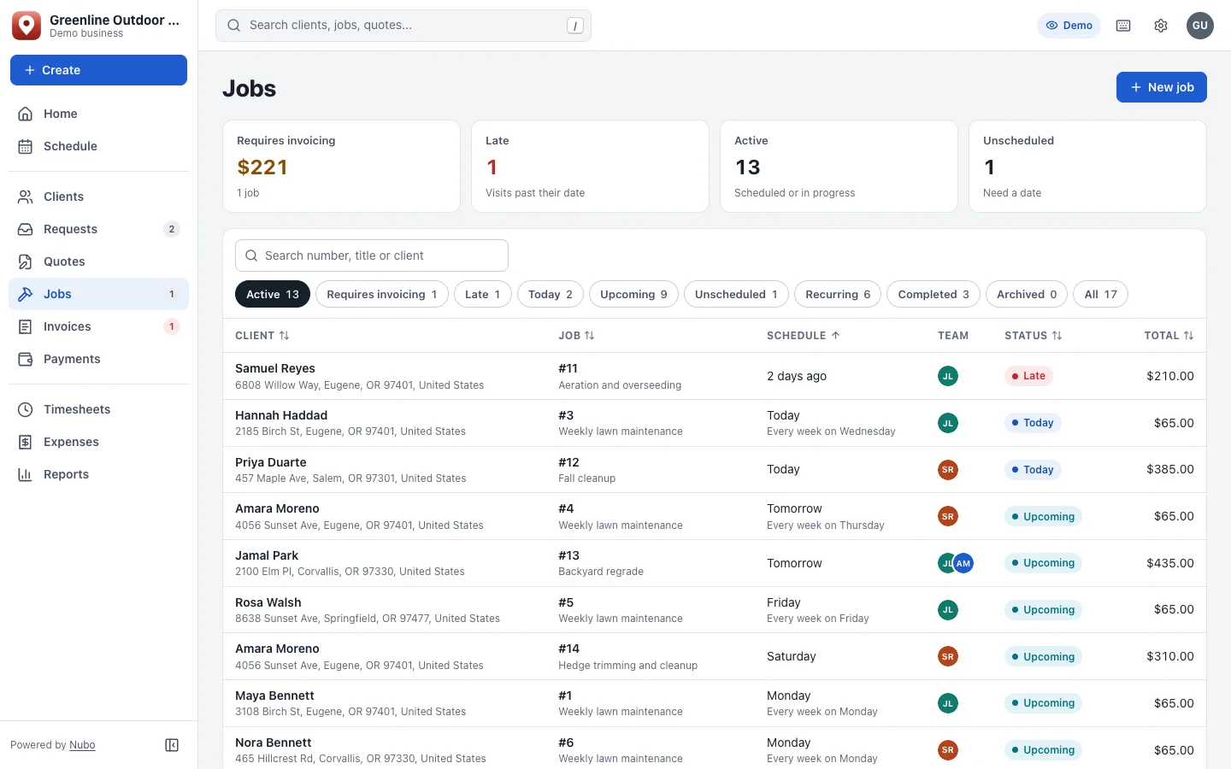Click the Quotes document icon in sidebar
This screenshot has height=769, width=1231.
click(x=26, y=261)
